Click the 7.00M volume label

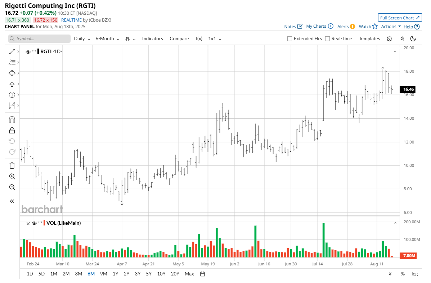tap(408, 256)
